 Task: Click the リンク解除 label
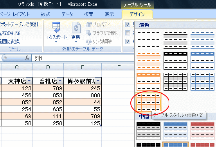[102, 42]
